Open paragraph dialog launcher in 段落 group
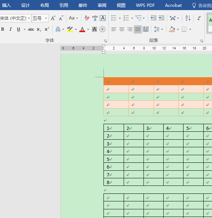 pyautogui.click(x=202, y=41)
